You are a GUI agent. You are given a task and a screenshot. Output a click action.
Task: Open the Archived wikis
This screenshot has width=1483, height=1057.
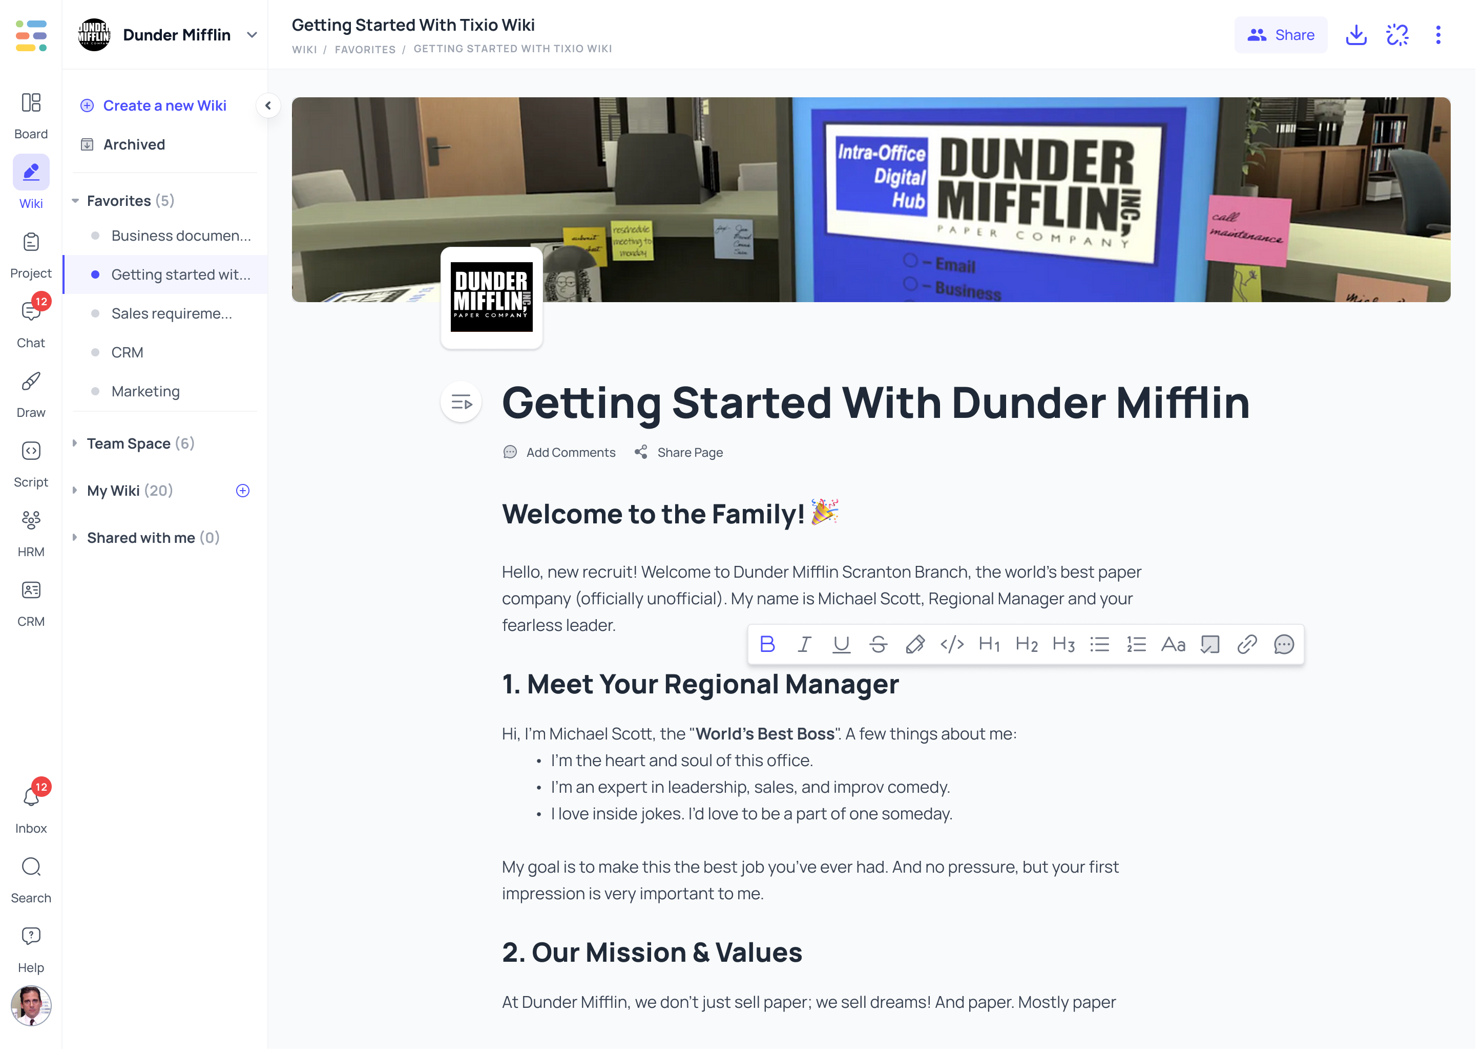(123, 144)
